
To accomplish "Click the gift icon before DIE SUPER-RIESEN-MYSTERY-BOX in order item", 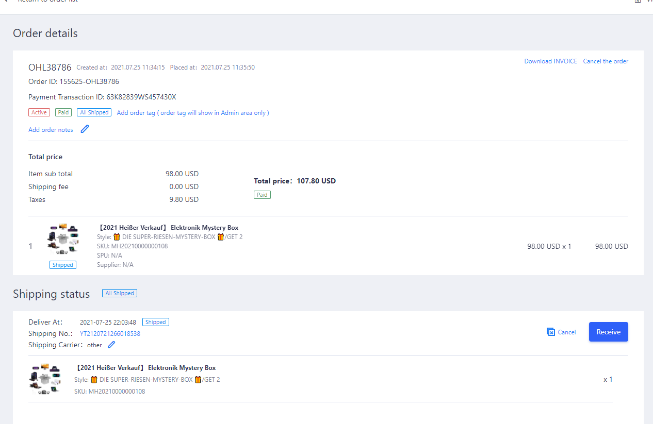I will pyautogui.click(x=117, y=237).
